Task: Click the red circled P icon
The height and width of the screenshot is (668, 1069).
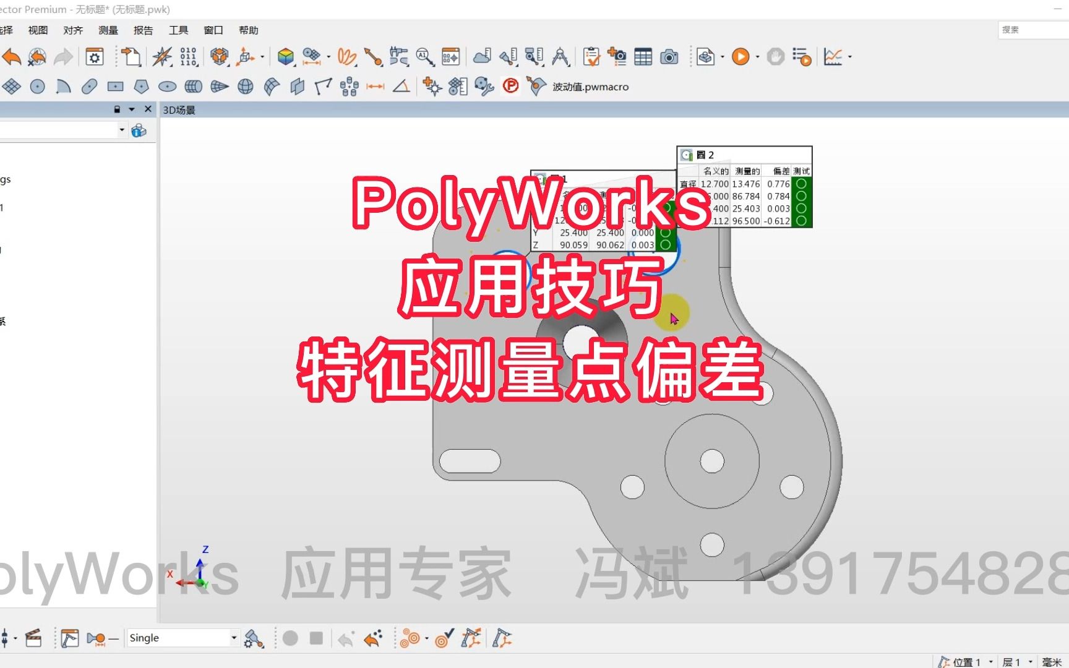Action: tap(510, 86)
